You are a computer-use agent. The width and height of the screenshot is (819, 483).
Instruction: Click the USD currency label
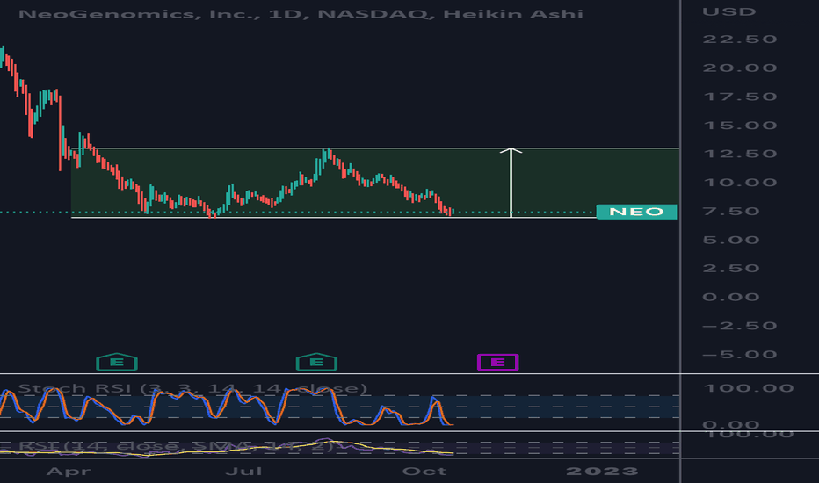point(729,11)
